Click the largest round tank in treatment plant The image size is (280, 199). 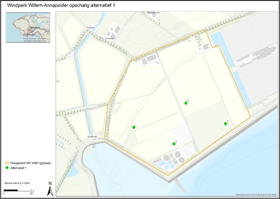click(178, 155)
